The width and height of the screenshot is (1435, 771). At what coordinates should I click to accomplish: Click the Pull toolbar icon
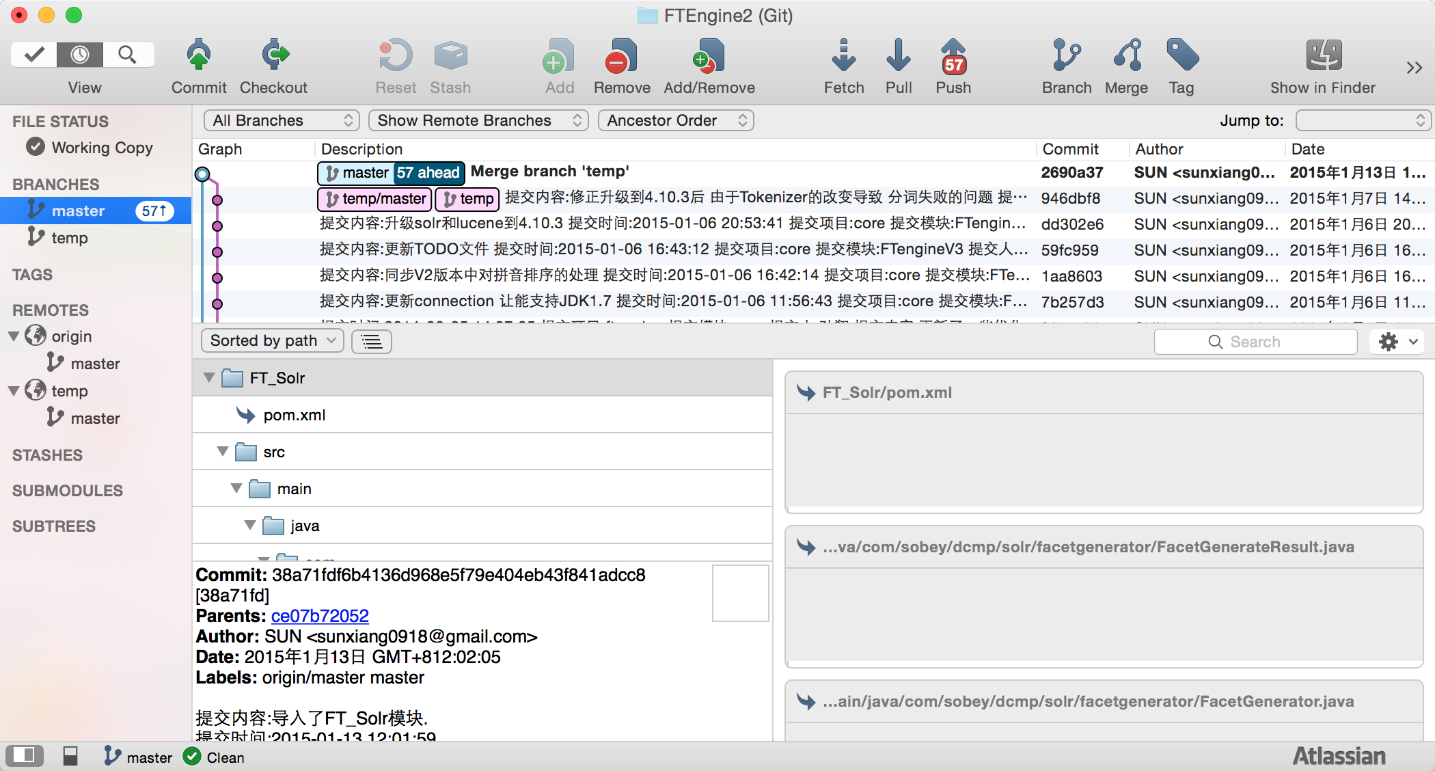898,56
